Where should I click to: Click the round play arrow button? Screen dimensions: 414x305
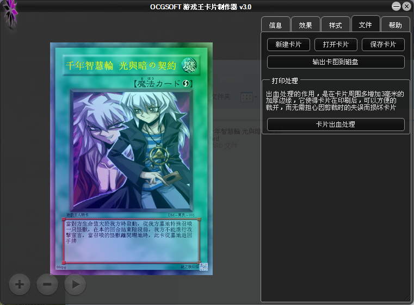coord(75,284)
